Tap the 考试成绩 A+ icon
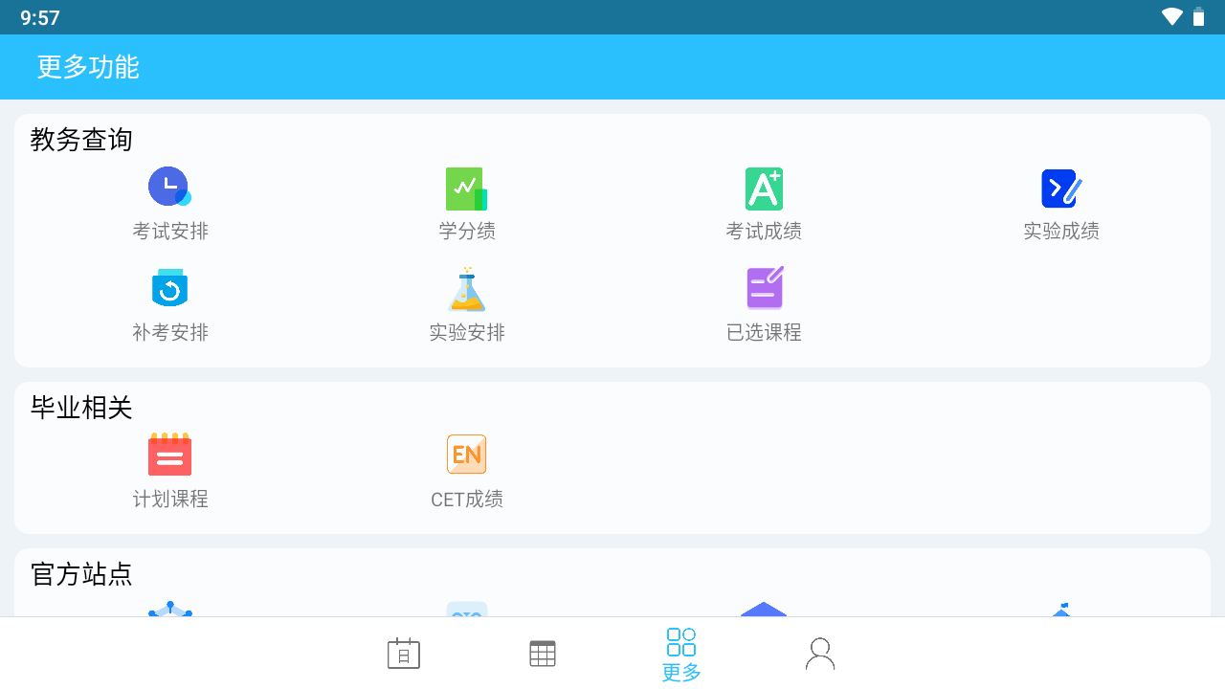 tap(763, 186)
